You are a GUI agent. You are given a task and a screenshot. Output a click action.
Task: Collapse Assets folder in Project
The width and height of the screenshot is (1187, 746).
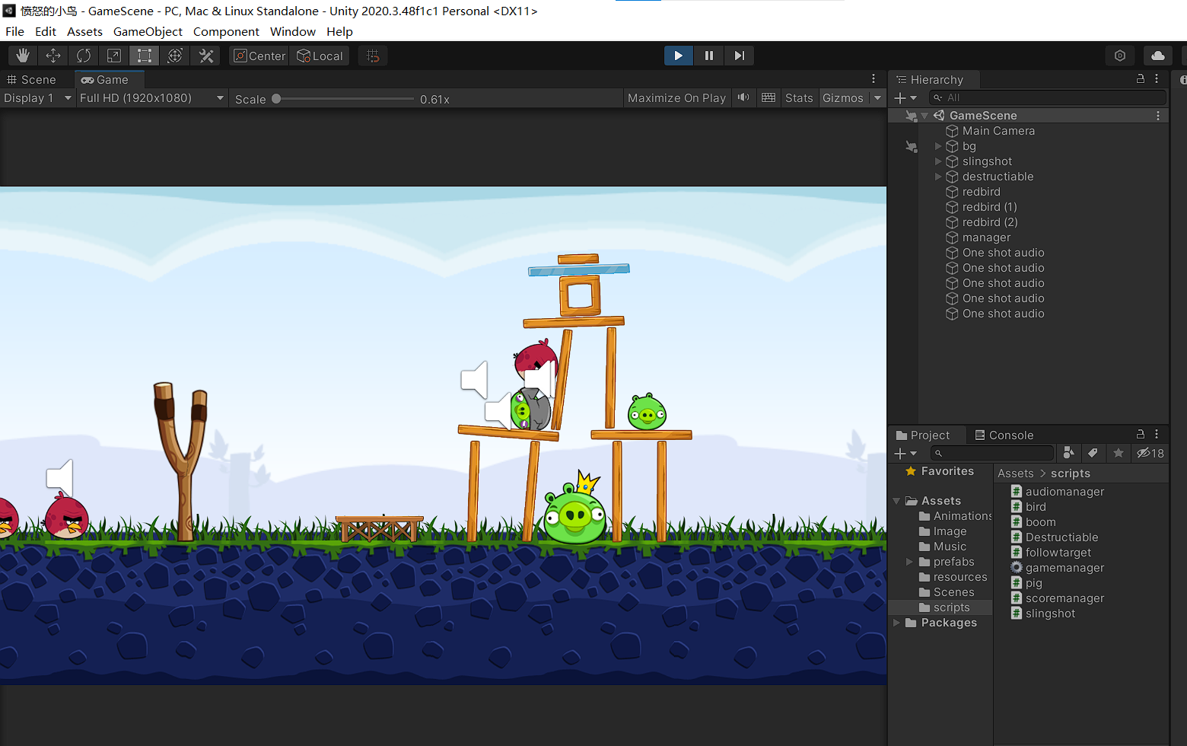pos(896,501)
